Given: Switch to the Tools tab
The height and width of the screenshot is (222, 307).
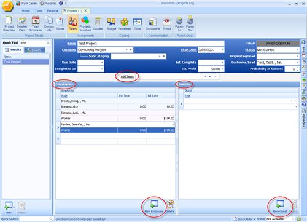Looking at the screenshot, I should [x=38, y=11].
